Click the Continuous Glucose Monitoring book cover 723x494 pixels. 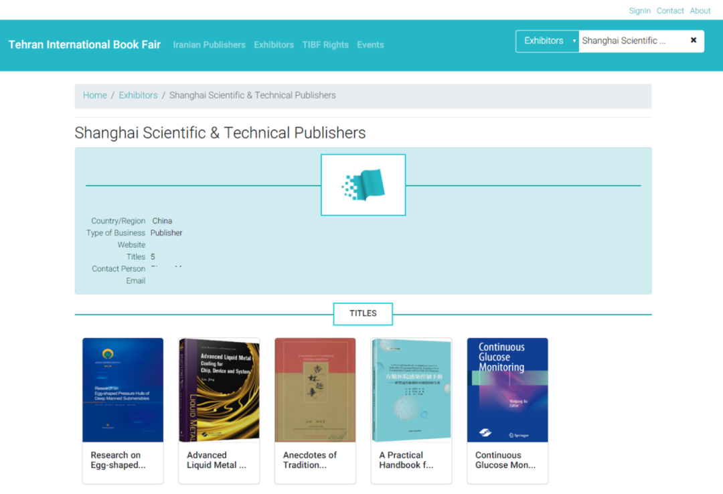coord(507,390)
